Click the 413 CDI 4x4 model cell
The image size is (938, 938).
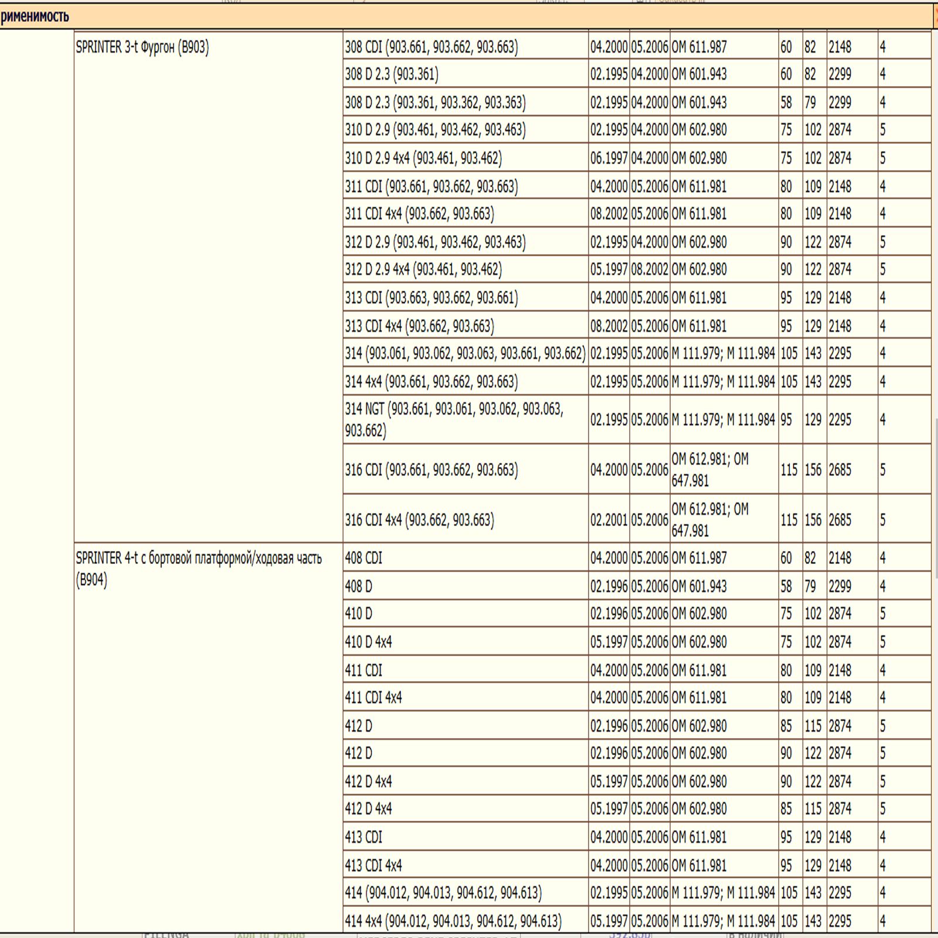click(373, 865)
